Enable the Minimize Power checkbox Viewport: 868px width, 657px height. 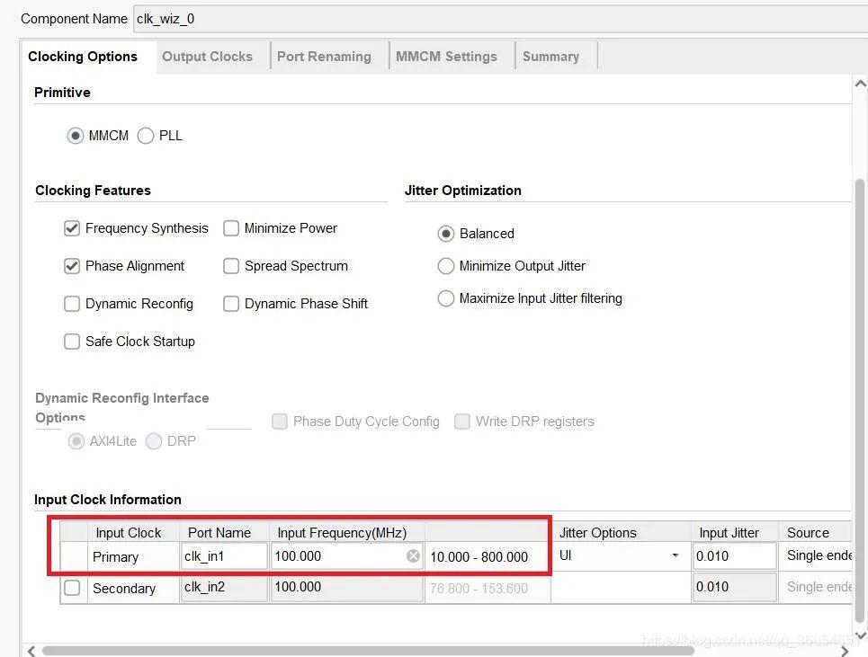(x=231, y=228)
